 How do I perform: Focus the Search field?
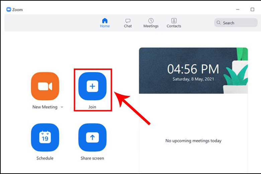point(236,23)
